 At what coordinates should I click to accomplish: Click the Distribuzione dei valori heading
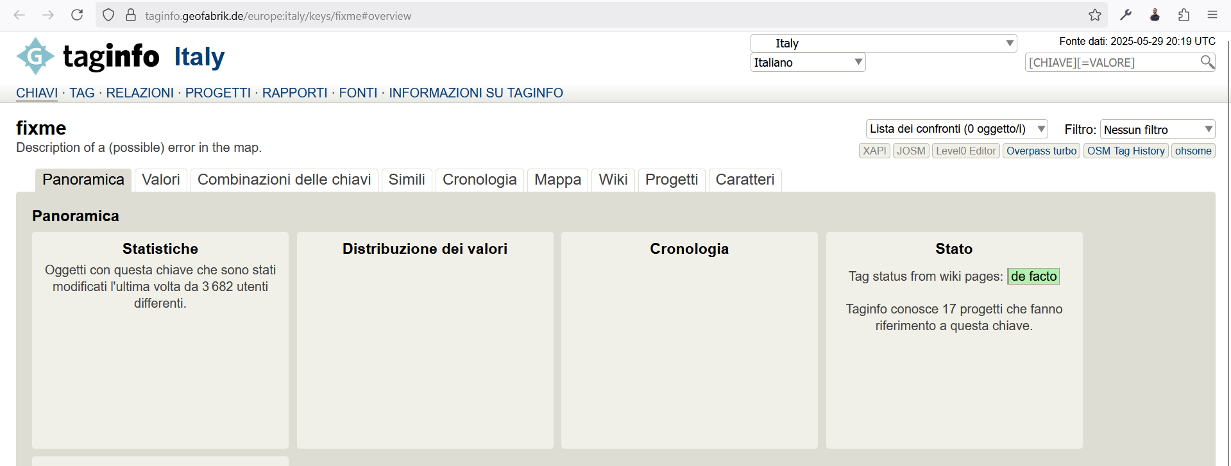425,249
